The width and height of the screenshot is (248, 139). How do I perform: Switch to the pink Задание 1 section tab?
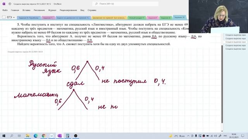48,18
